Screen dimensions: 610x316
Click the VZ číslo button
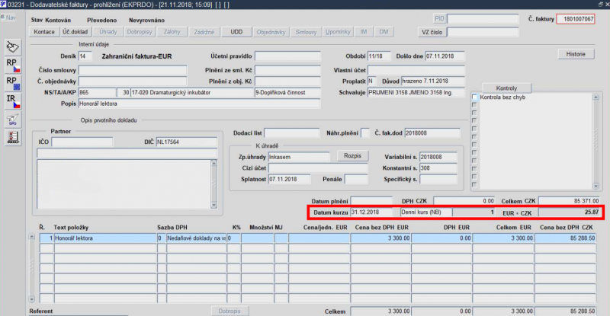click(x=432, y=32)
